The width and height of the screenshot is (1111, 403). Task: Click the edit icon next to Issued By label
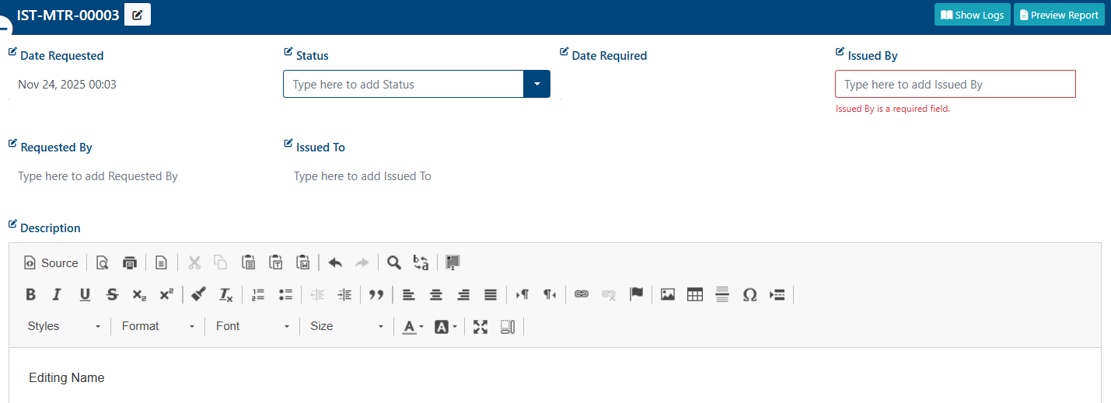[x=840, y=52]
